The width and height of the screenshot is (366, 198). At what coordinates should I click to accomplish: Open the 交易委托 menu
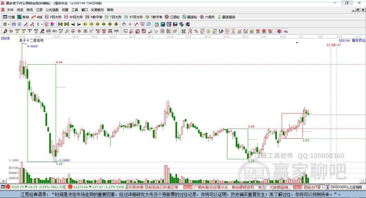tap(97, 10)
